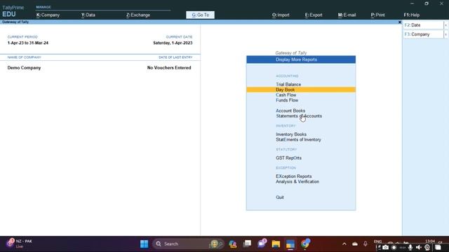Image resolution: width=449 pixels, height=252 pixels.
Task: Open the E: Export menu
Action: pos(314,15)
